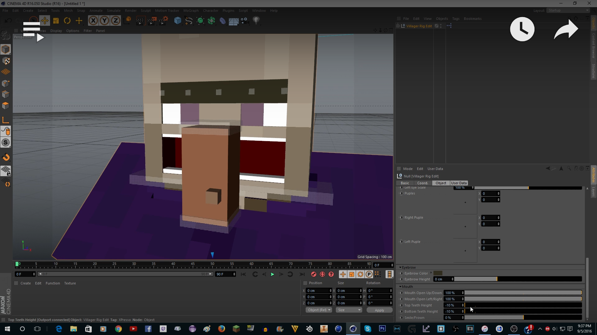Open the Simulate menu
597x335 pixels.
tap(113, 11)
